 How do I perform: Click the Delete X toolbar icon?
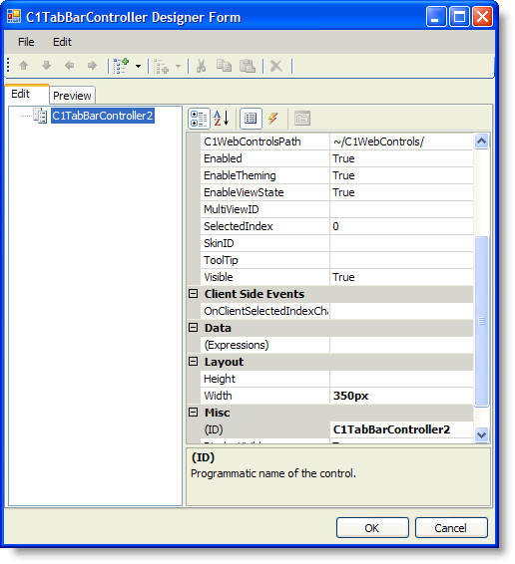point(276,66)
